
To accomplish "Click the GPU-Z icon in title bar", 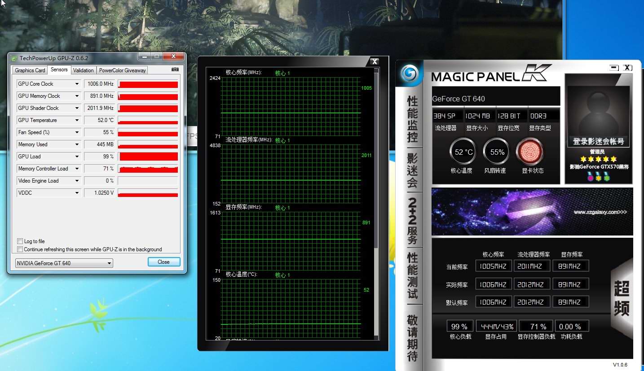I will pos(14,58).
